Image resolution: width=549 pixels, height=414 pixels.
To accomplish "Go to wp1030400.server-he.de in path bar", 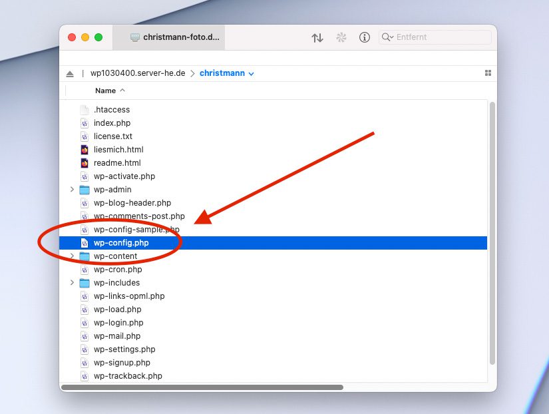I will (x=138, y=73).
